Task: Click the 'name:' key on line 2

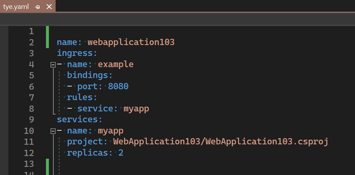Action: [69, 42]
